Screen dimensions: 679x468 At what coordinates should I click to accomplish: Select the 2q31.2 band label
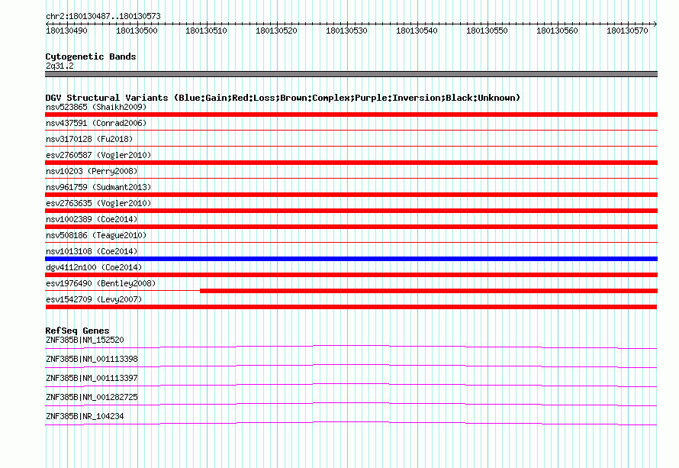click(x=60, y=66)
